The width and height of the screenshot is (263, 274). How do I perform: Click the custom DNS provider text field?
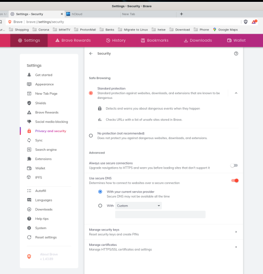(160, 215)
